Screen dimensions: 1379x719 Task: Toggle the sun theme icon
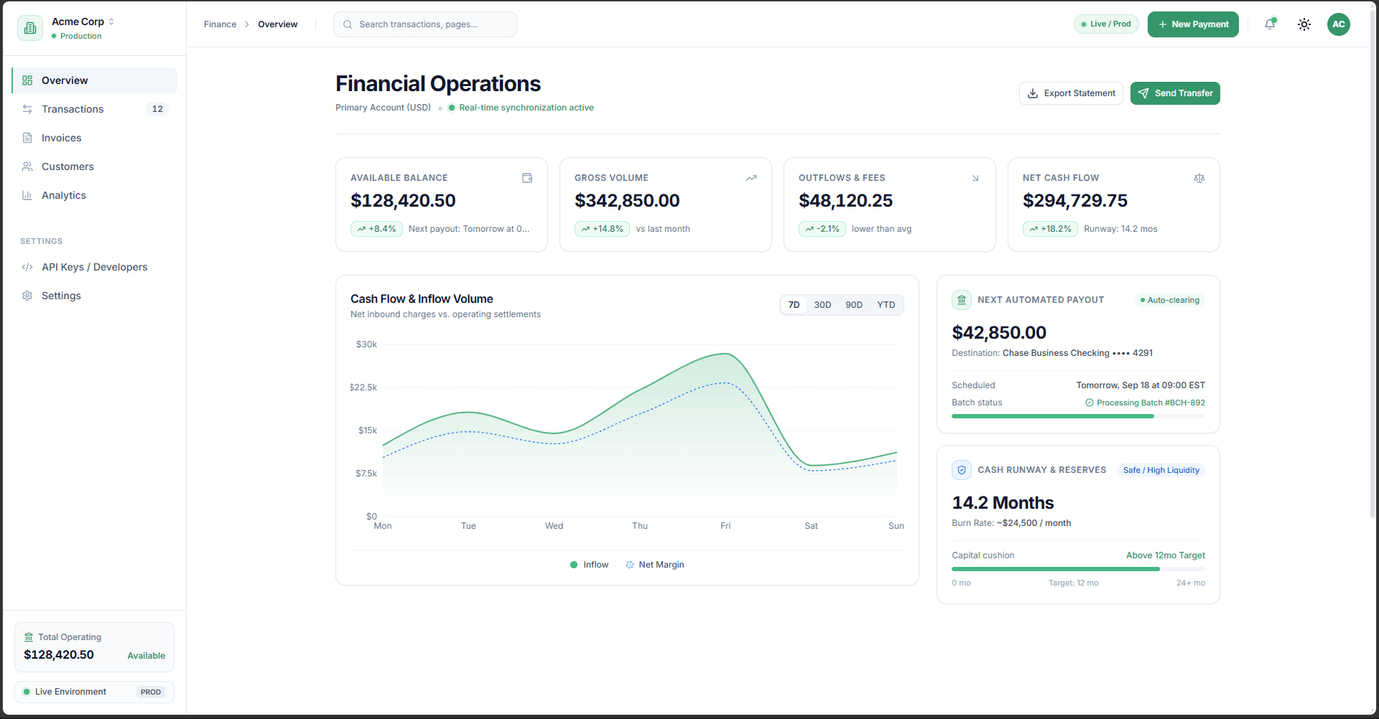[1304, 24]
